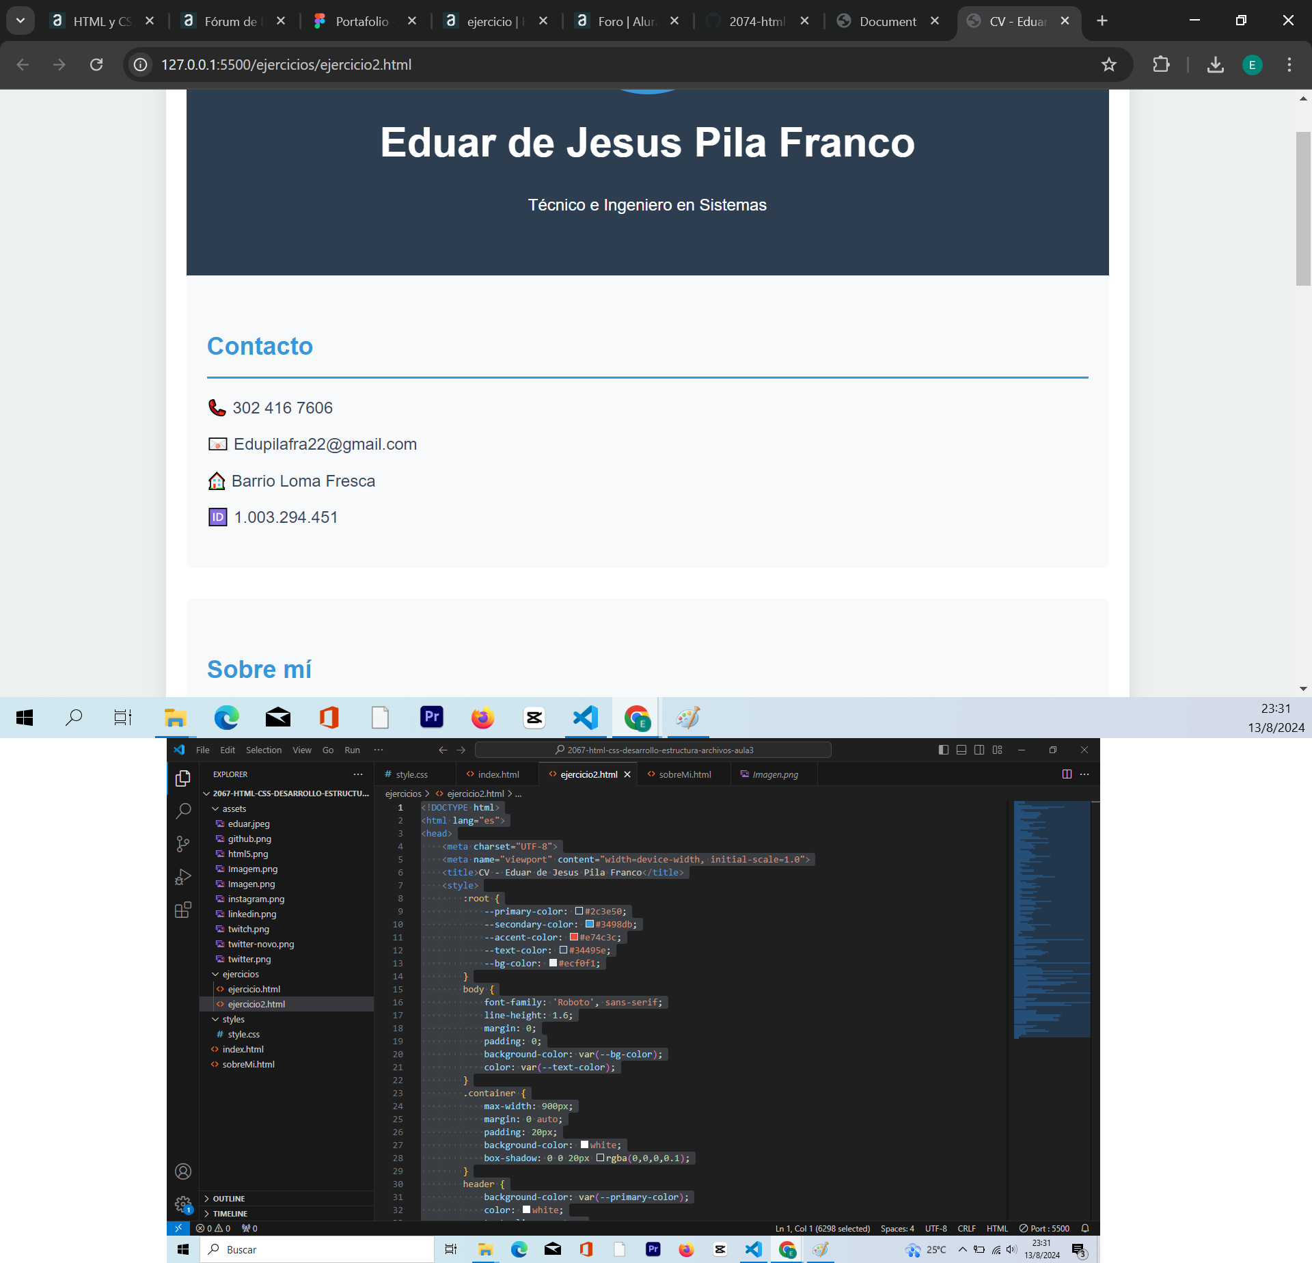
Task: Click the site information icon in address bar
Action: [140, 64]
